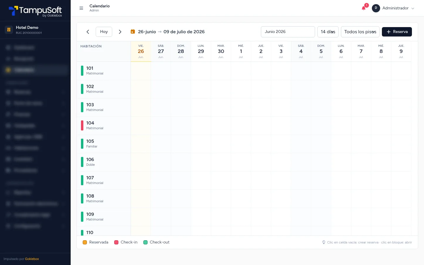Select the DOM. 28 Jun. day header
Image resolution: width=424 pixels, height=265 pixels.
[181, 52]
